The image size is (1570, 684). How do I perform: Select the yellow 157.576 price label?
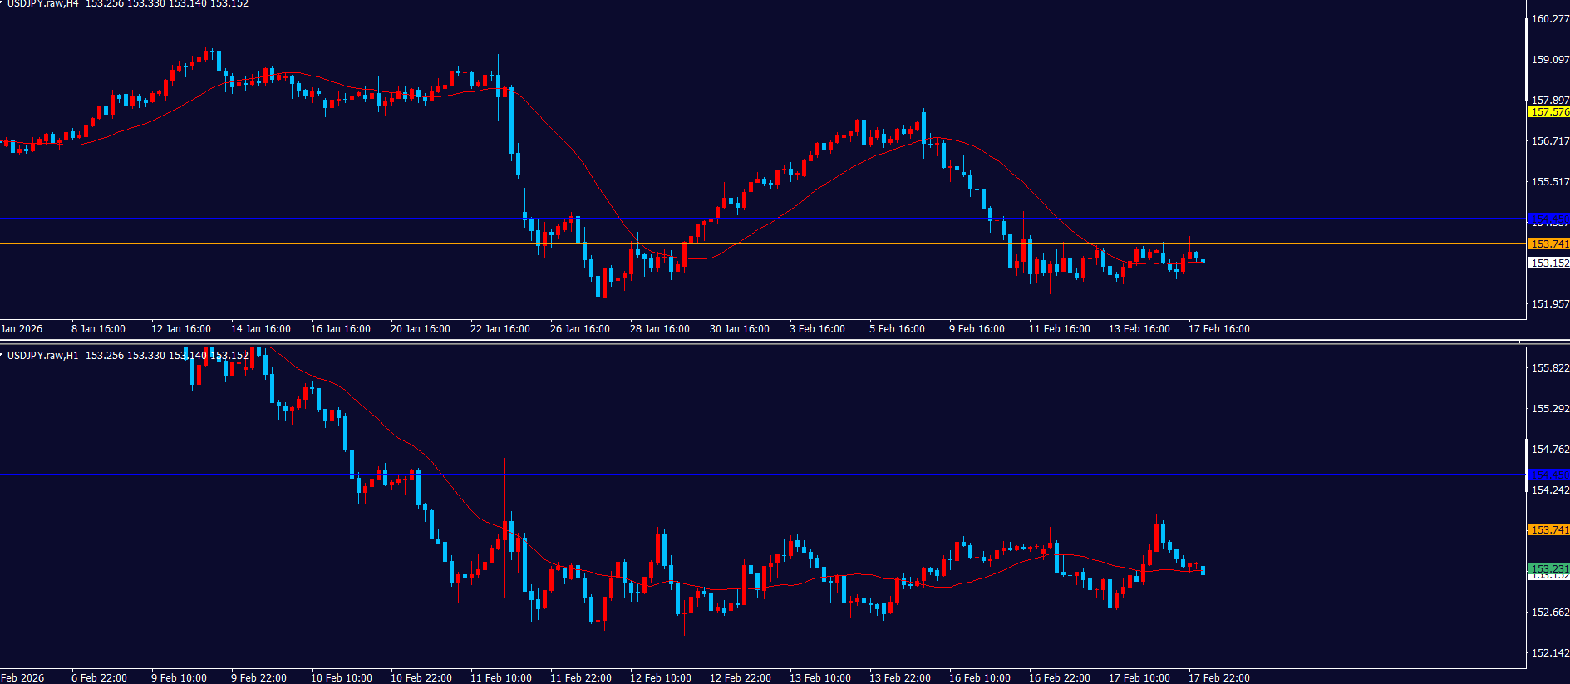coord(1548,112)
